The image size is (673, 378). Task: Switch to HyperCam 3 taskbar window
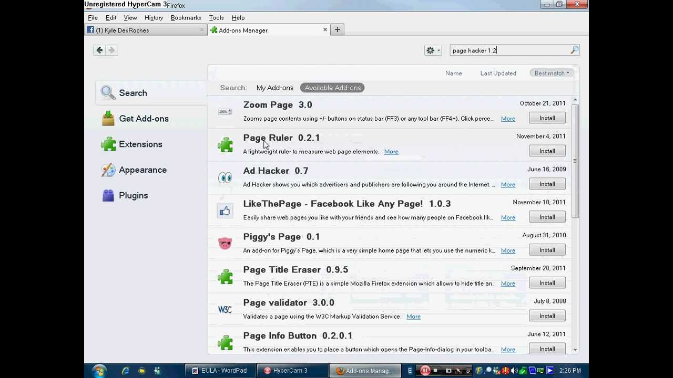292,371
